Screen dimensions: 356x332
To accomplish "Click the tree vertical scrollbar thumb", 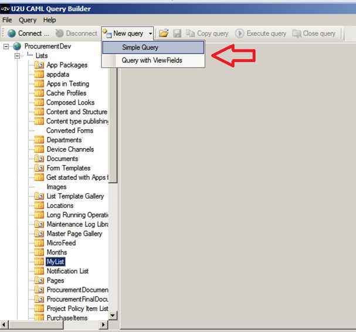I will tap(113, 125).
